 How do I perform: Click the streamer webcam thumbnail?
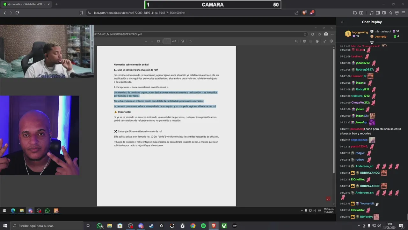coord(47,51)
